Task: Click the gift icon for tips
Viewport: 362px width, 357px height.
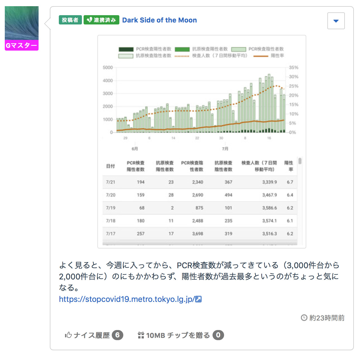Action: click(141, 335)
